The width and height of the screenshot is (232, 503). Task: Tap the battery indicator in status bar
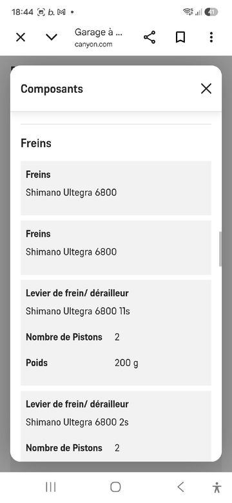(x=211, y=12)
